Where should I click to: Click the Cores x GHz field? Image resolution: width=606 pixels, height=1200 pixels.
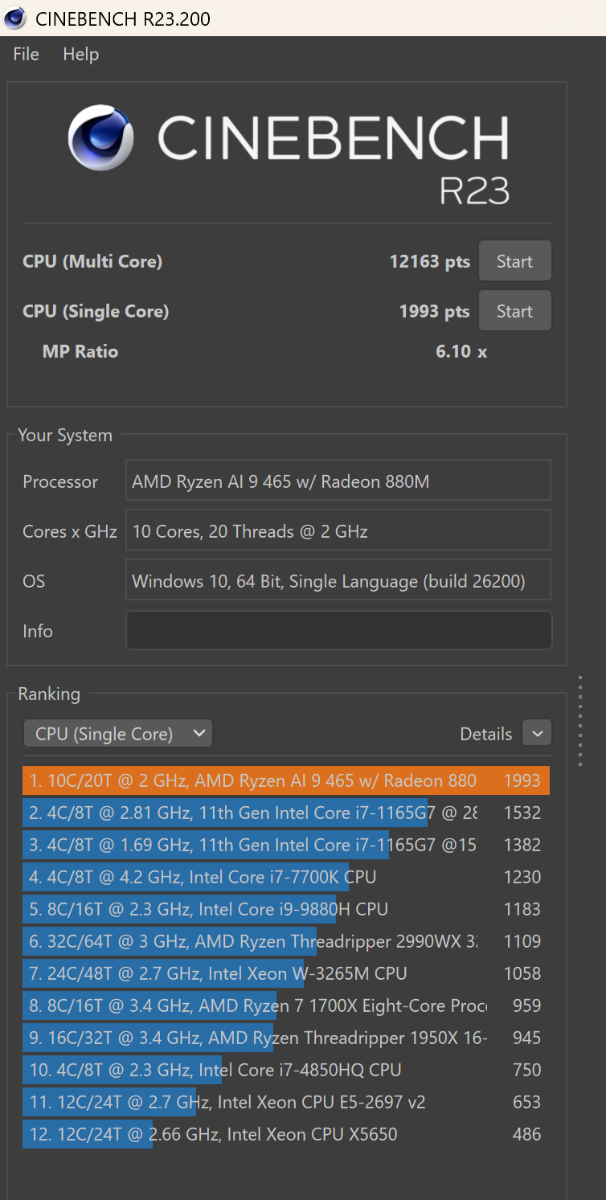338,531
